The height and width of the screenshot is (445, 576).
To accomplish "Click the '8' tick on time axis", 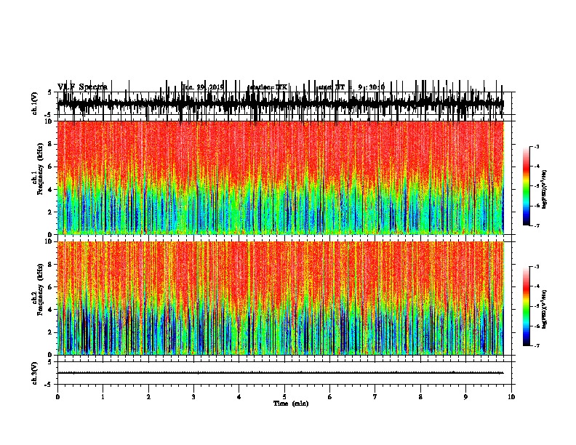I will coord(420,397).
